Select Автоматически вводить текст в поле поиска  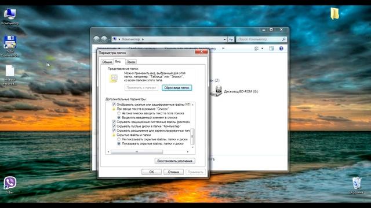[119, 113]
